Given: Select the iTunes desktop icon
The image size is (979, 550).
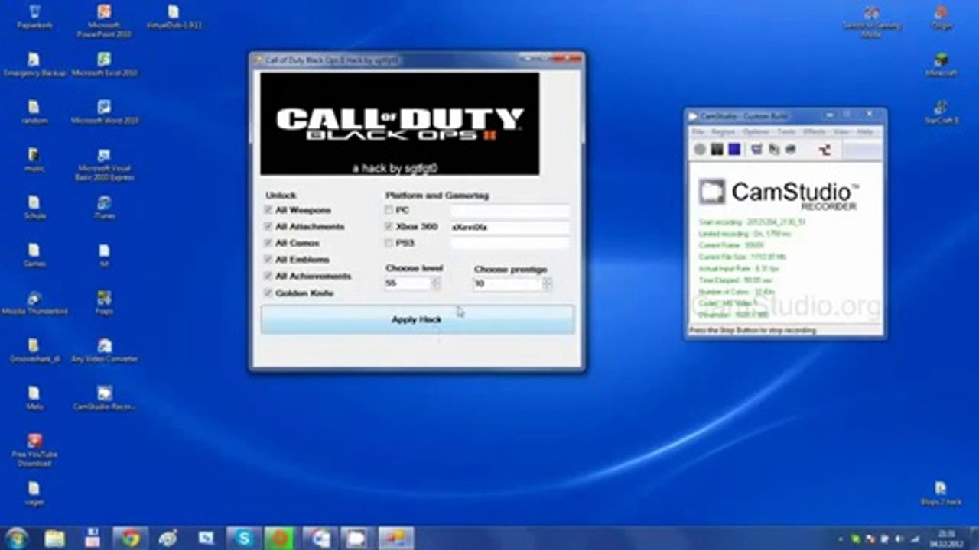Looking at the screenshot, I should tap(104, 206).
